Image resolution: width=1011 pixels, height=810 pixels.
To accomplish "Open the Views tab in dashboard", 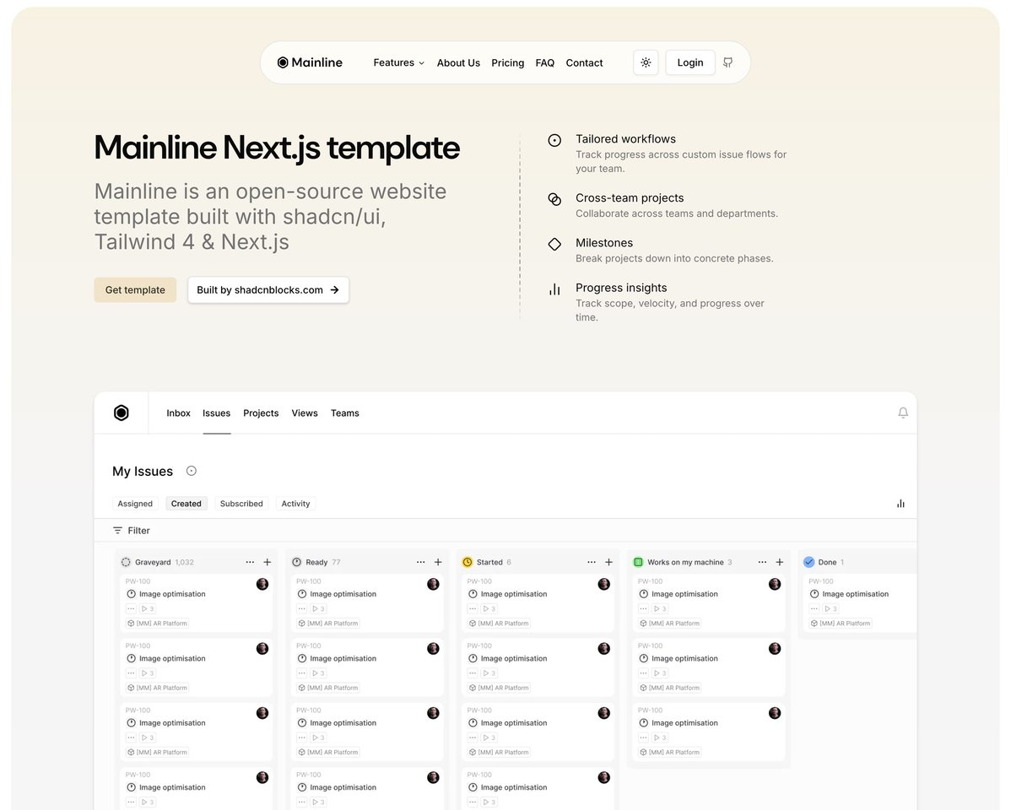I will coord(305,413).
